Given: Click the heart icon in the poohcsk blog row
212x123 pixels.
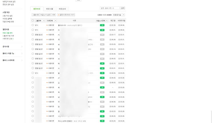Looking at the screenshot, I should coord(47,25).
